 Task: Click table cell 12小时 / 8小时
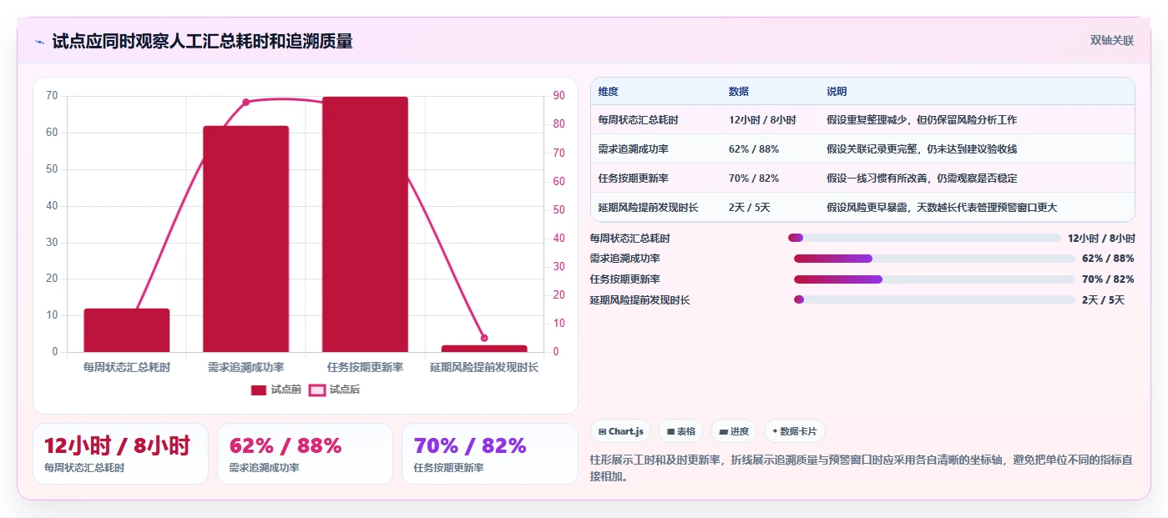pos(761,120)
